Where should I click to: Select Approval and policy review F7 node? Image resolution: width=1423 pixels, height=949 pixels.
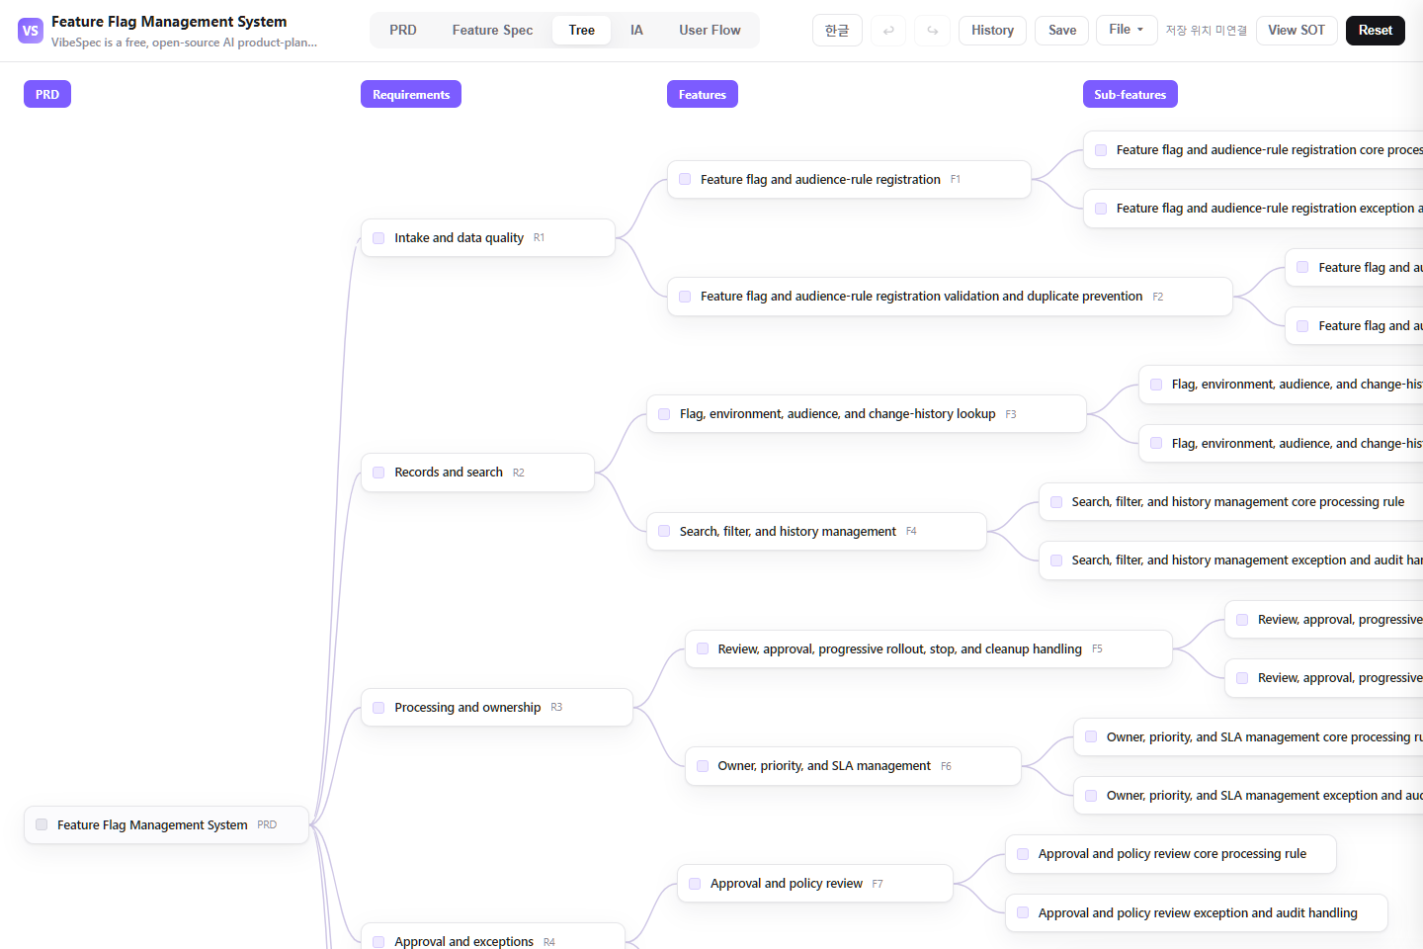point(815,884)
